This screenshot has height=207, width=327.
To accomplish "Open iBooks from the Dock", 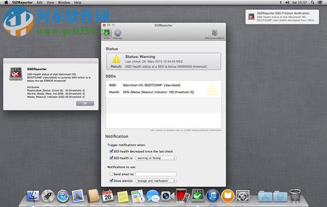I will pyautogui.click(x=228, y=196).
